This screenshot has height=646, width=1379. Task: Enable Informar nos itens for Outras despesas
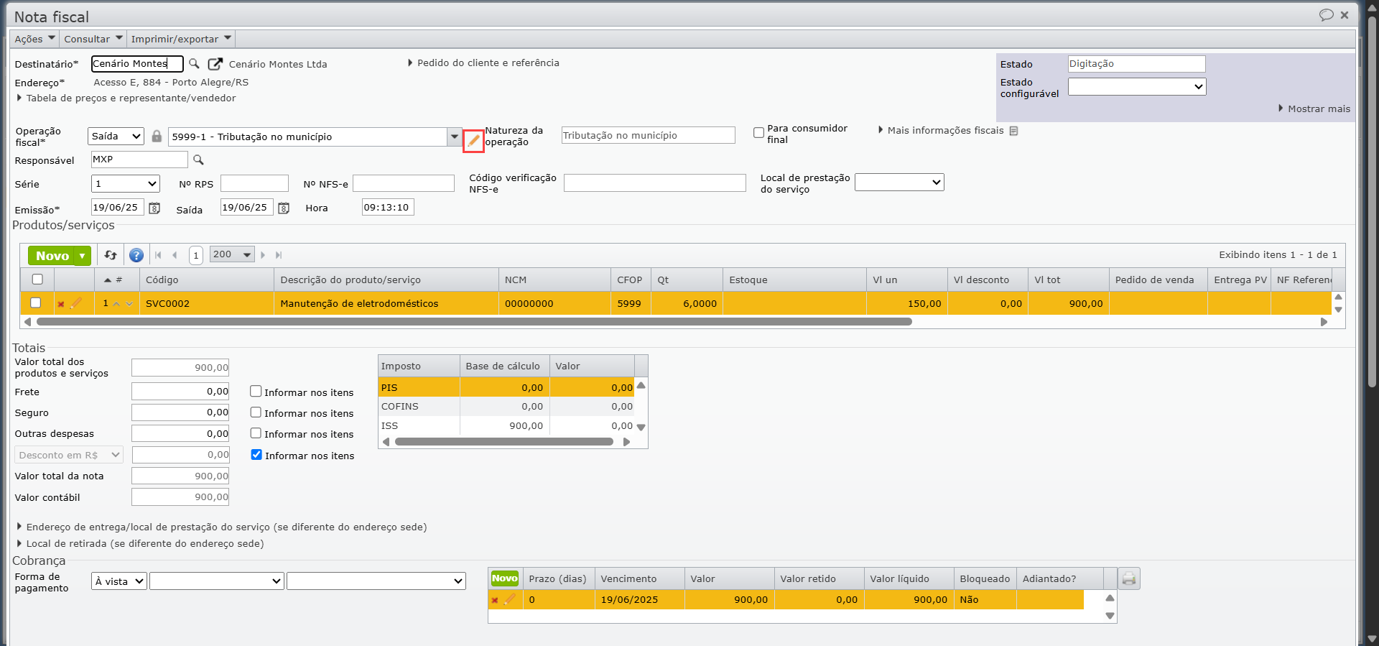click(256, 433)
